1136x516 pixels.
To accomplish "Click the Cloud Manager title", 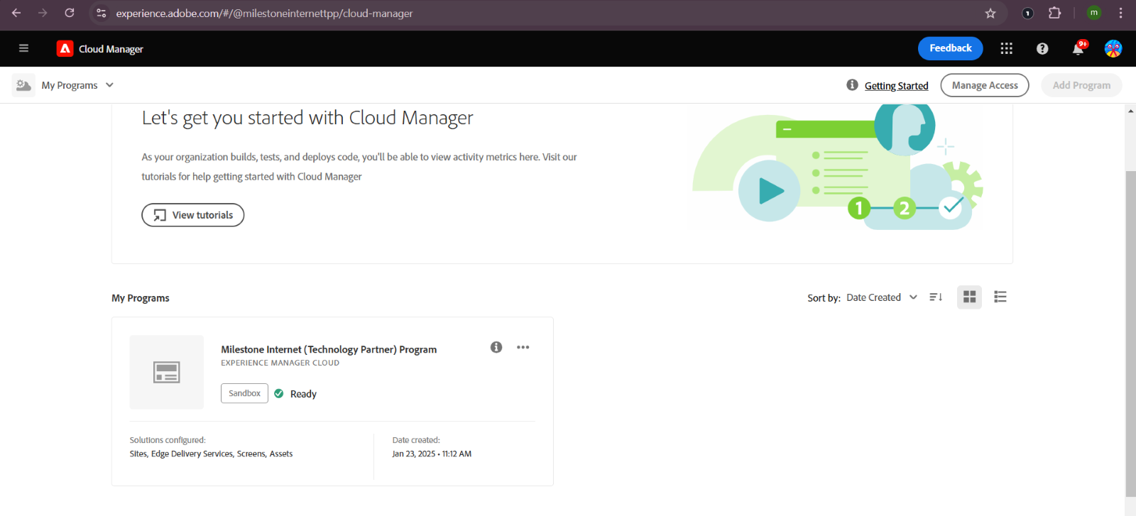I will 111,49.
